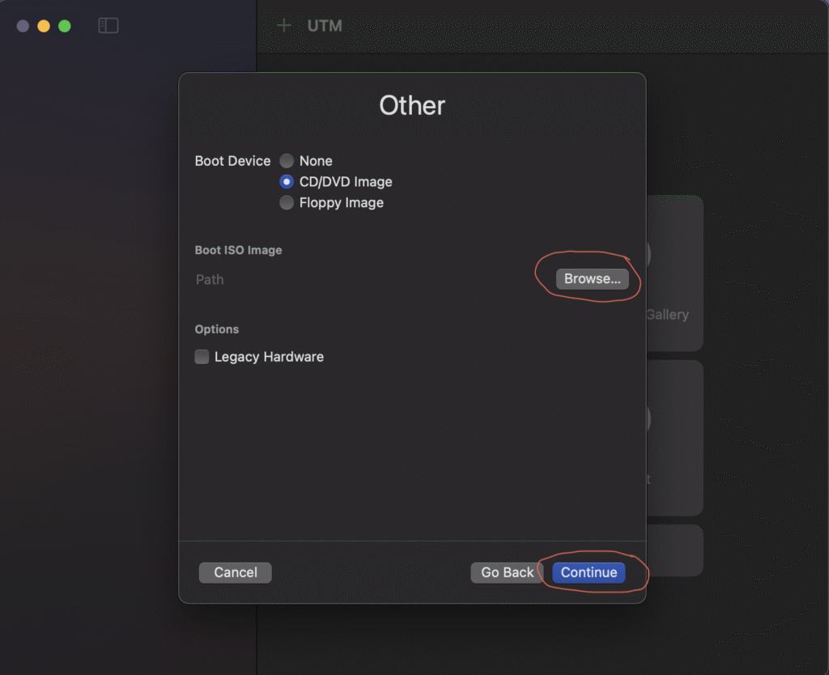Go Back to previous step

tap(507, 572)
